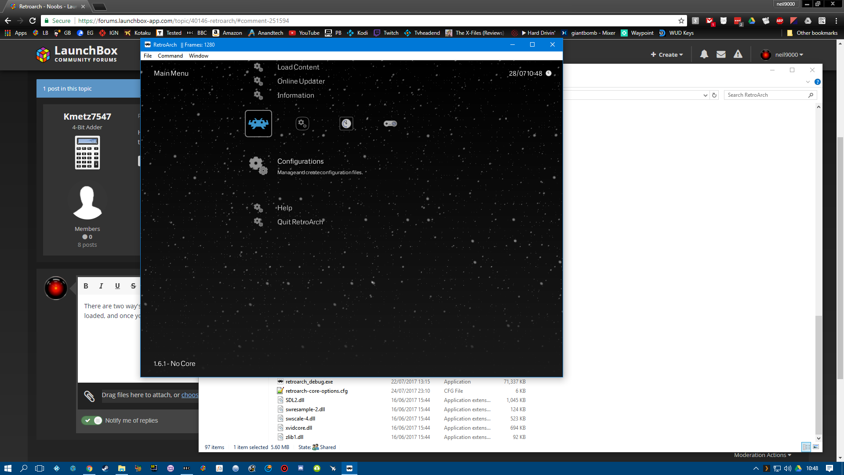Select swresample-2.dll in the file list

point(305,409)
